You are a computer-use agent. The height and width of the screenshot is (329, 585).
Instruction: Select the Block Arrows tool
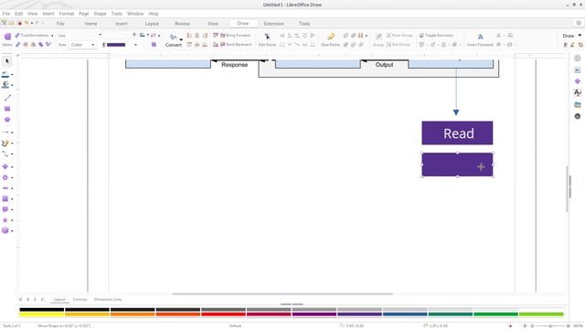tap(5, 188)
